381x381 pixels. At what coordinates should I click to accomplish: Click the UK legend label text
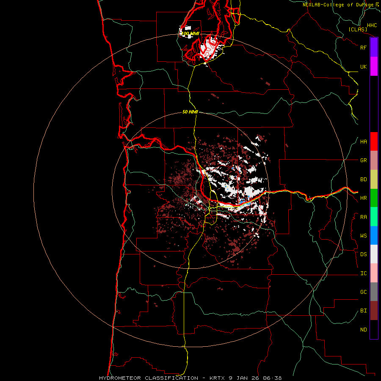[x=364, y=66]
